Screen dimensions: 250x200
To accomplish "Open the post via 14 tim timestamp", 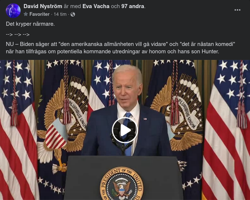I will tap(60, 14).
